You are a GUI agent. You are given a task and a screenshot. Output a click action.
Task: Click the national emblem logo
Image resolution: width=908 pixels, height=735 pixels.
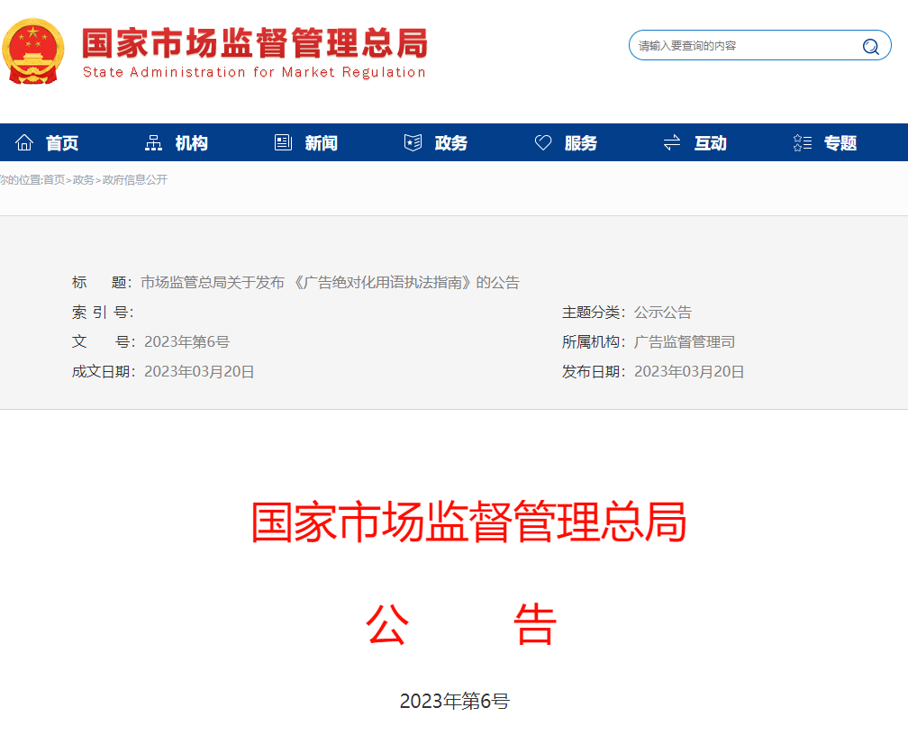point(32,52)
